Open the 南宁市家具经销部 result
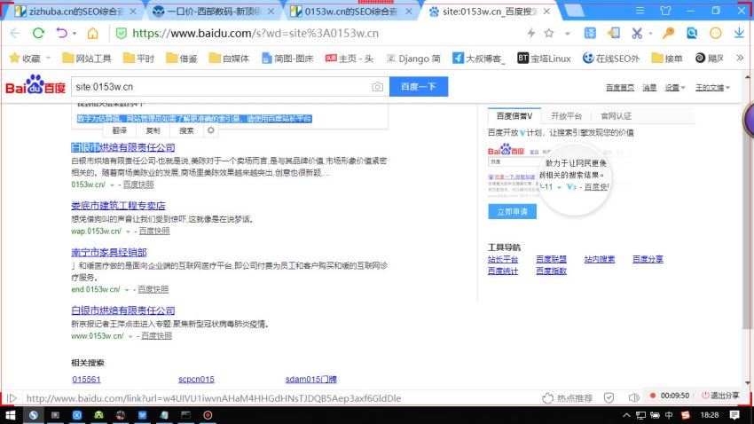Viewport: 754px width, 424px height. point(109,253)
